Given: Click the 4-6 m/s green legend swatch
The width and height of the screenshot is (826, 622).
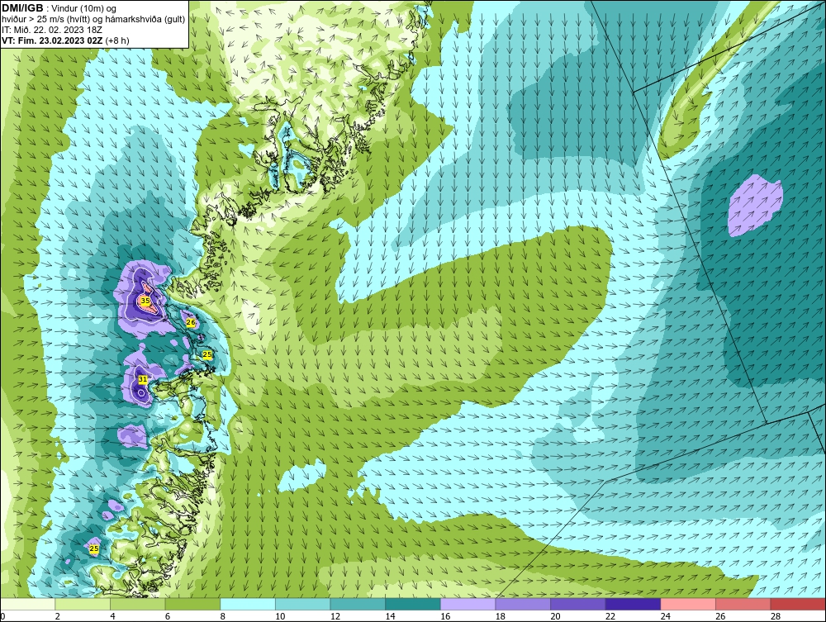Looking at the screenshot, I should [137, 604].
